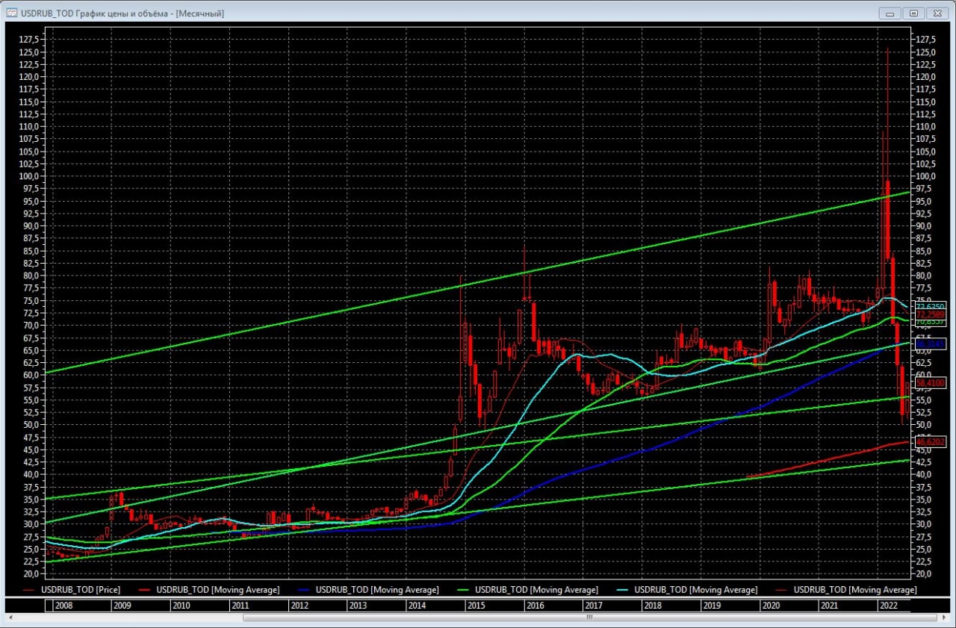Click 125,0 on the right price axis
Viewport: 956px width, 628px height.
click(x=926, y=52)
